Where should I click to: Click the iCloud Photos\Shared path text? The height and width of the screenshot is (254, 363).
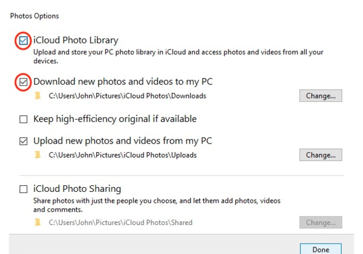coord(120,223)
